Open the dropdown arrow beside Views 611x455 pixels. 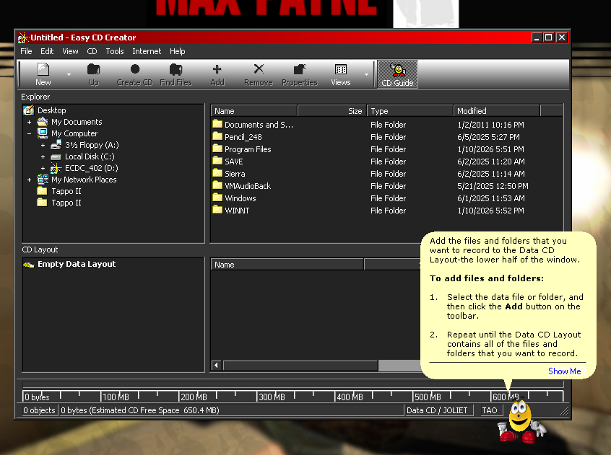pyautogui.click(x=366, y=74)
